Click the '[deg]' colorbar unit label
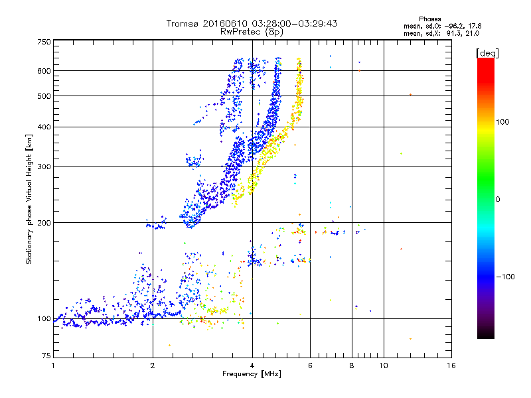The image size is (531, 398). (x=487, y=53)
